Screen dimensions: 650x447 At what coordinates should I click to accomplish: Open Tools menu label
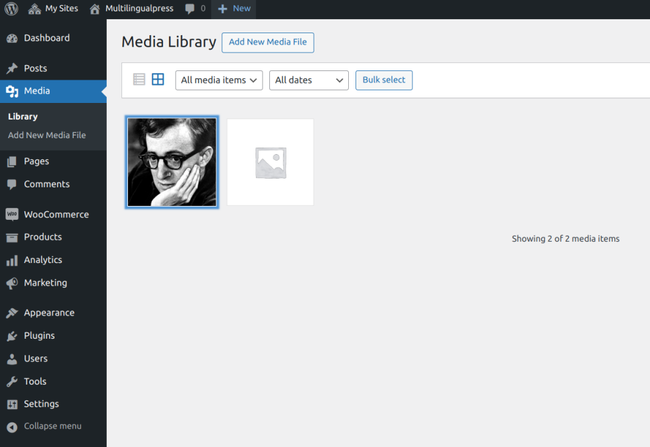35,381
